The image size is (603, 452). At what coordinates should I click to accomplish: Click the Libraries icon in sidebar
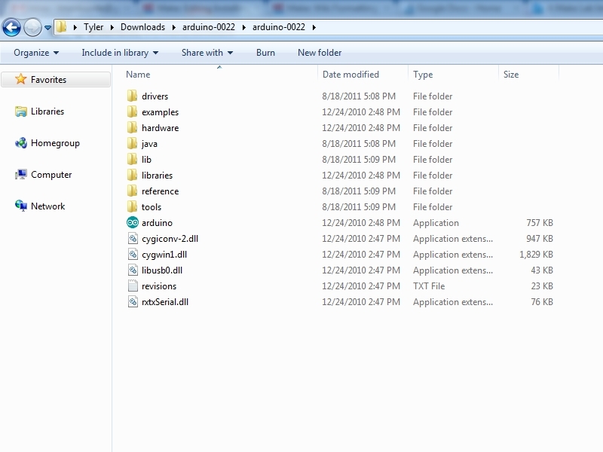[21, 111]
